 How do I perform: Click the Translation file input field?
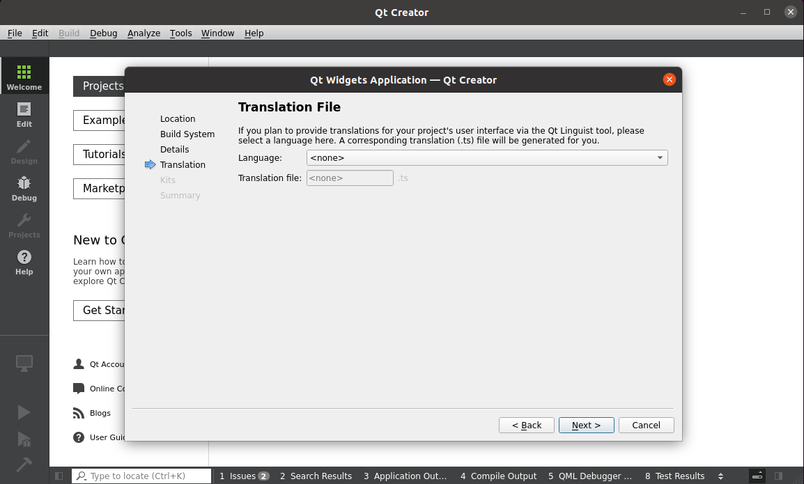(350, 178)
